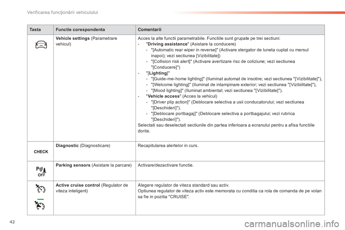Click the "[Guide-me-home lighting]" entry
345x230 pixels.
point(178,79)
